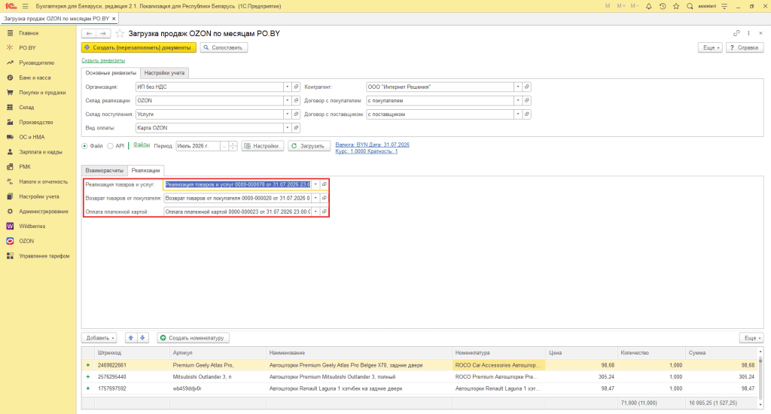
Task: Open Валюта BYN Дата link
Action: coord(372,145)
